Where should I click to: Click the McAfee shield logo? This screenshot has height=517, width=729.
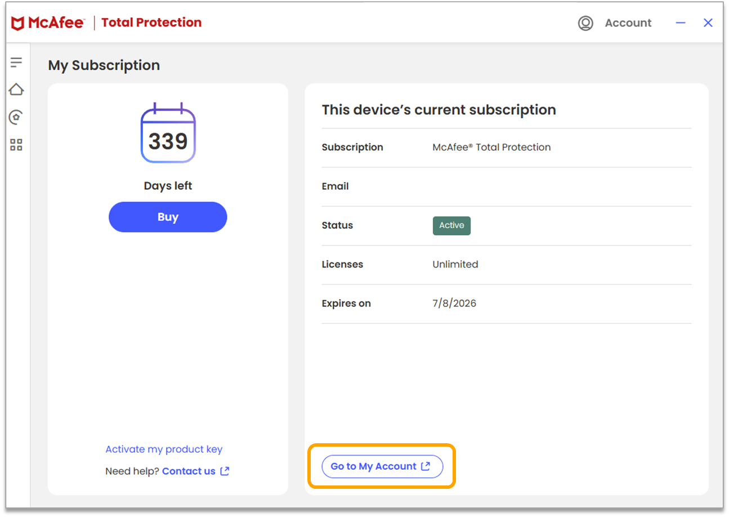click(x=18, y=23)
